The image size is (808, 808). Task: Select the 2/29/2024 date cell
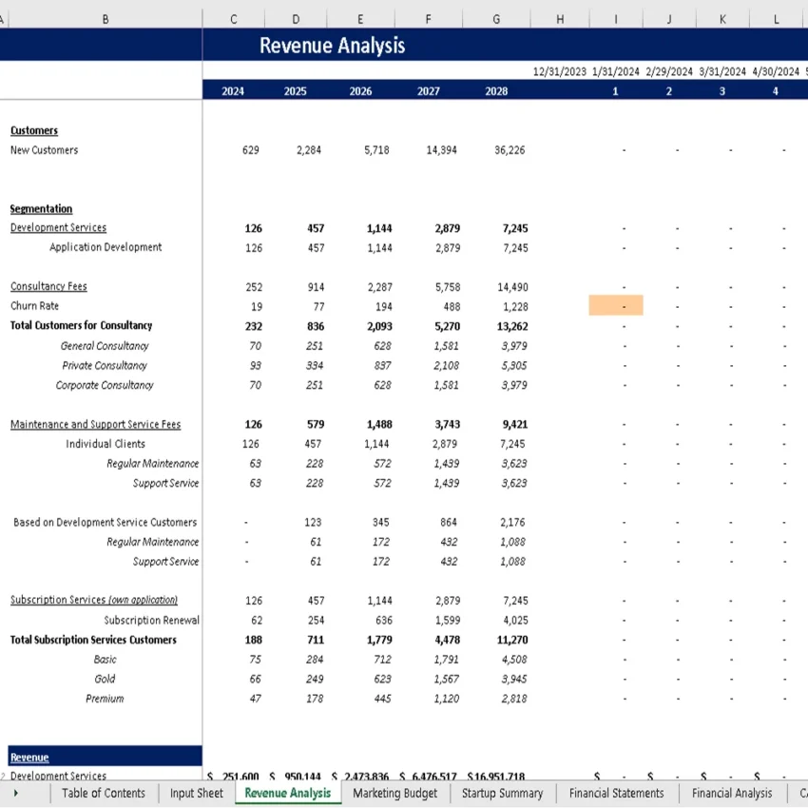pos(669,71)
